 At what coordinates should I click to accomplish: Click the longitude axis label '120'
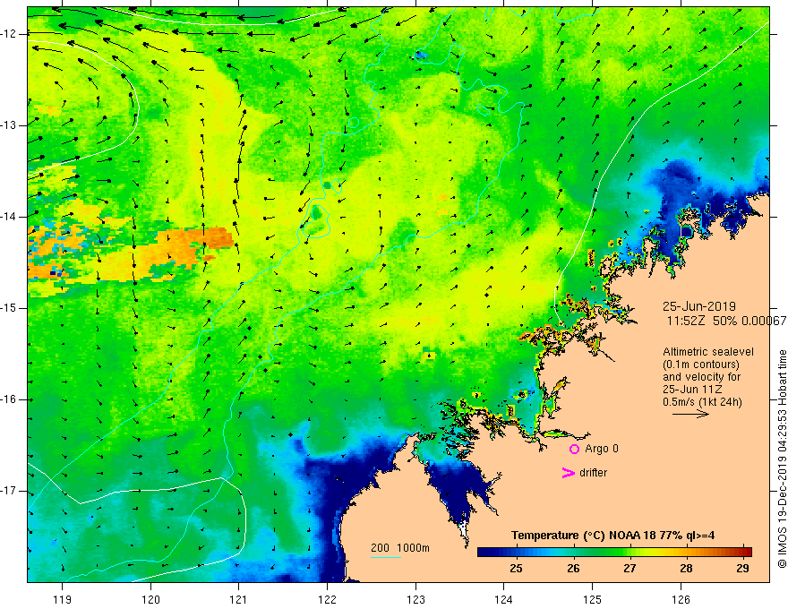(150, 599)
